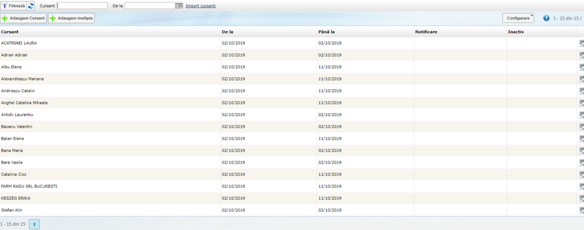584x230 pixels.
Task: Sort by the Până la column header
Action: tap(326, 32)
